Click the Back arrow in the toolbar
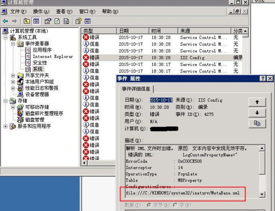This screenshot has height=211, width=275. (5, 21)
